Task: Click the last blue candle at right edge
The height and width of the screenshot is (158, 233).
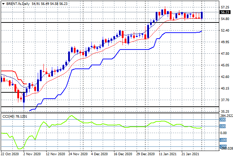Action: tap(202, 15)
